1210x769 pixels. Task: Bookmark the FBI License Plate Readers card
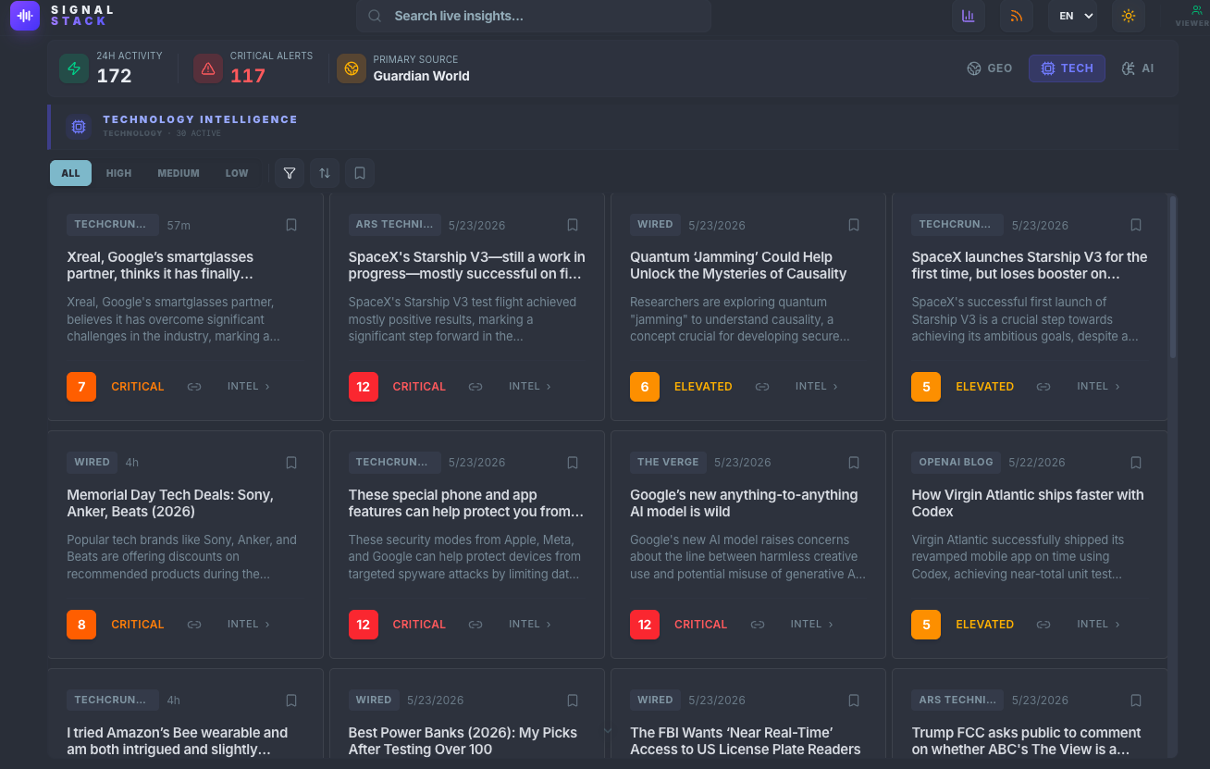point(854,701)
